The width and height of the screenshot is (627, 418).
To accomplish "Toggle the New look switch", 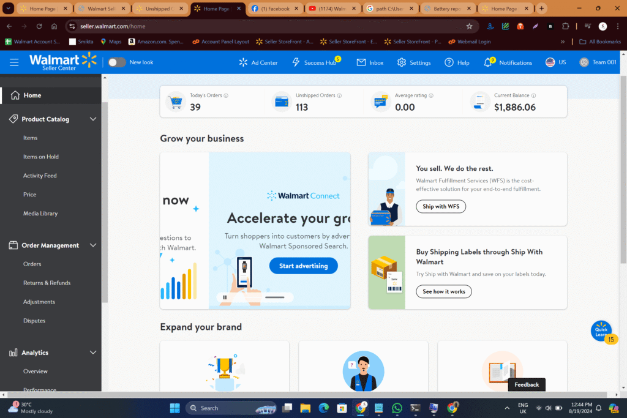I will click(x=117, y=62).
